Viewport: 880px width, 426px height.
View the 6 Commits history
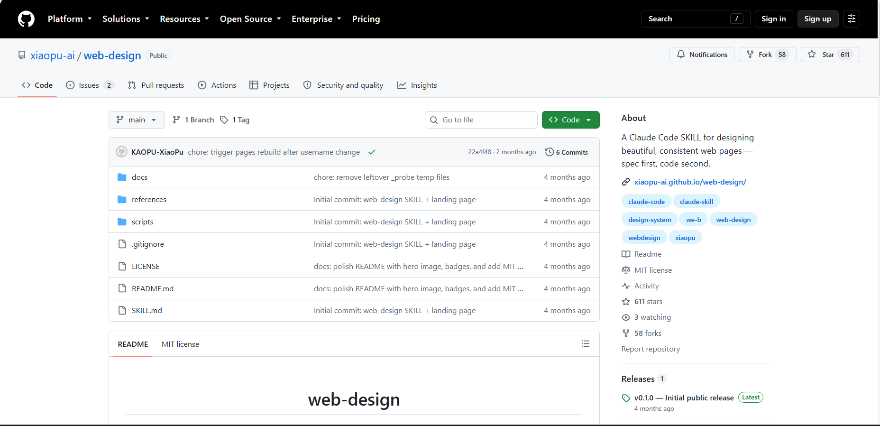567,152
